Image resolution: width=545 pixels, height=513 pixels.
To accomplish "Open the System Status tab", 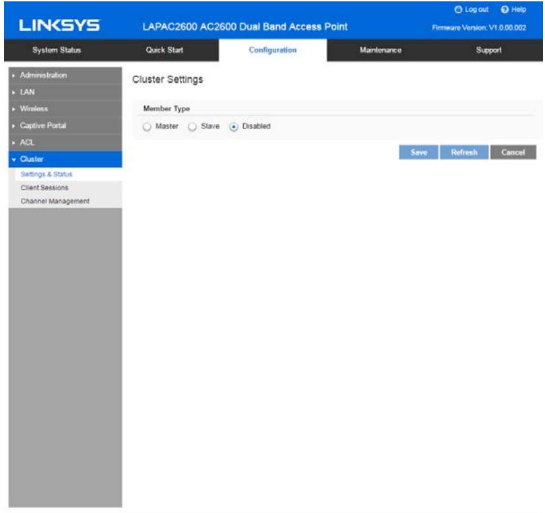I will 57,50.
